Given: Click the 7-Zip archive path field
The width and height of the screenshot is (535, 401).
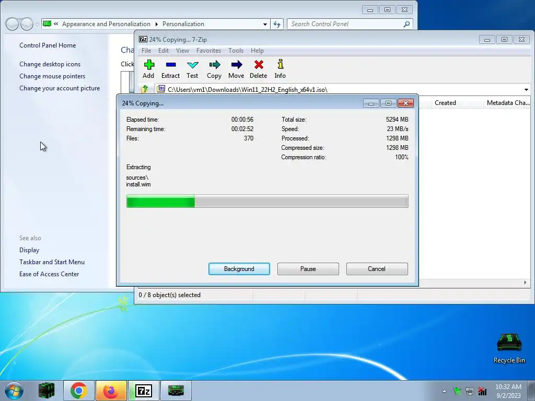Looking at the screenshot, I should point(344,89).
